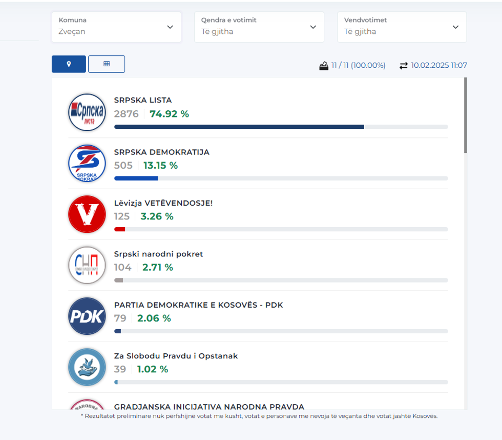
Task: Click the Lëvizja VETËVENDOSJE! party name
Action: 163,203
